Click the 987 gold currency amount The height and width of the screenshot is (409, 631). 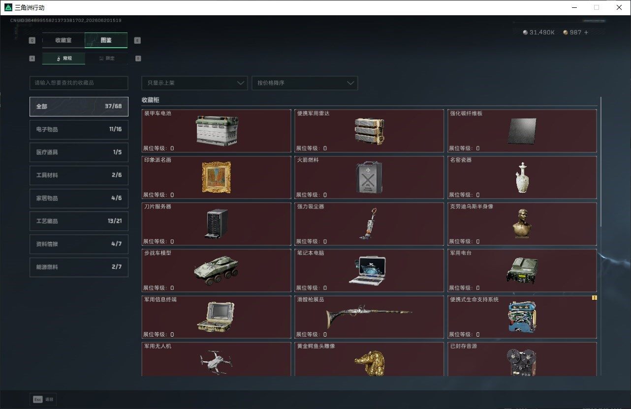pyautogui.click(x=576, y=32)
